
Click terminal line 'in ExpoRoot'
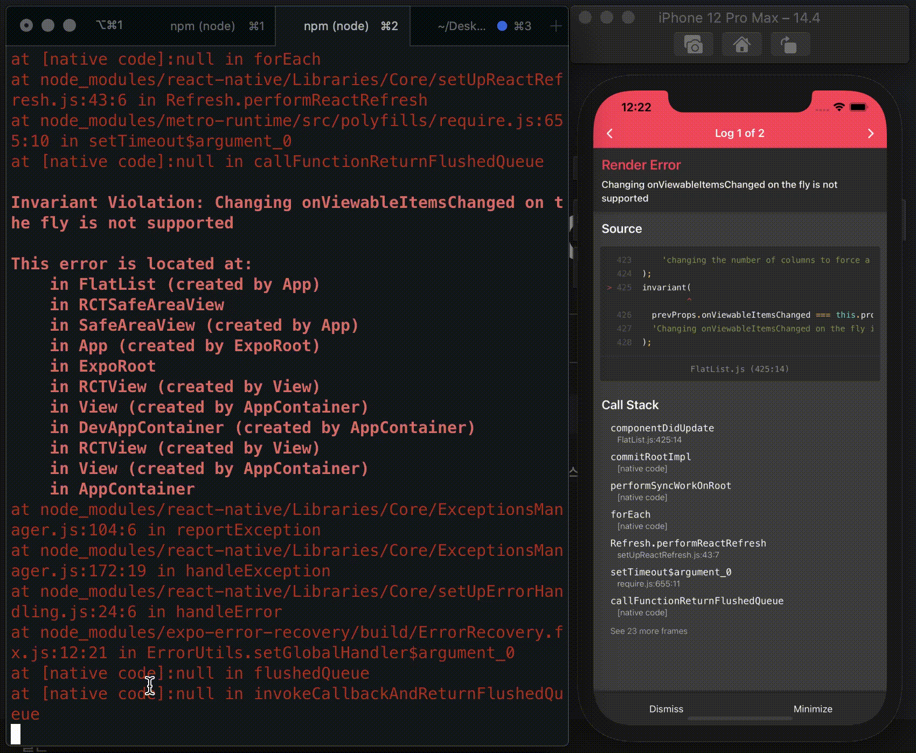point(103,366)
